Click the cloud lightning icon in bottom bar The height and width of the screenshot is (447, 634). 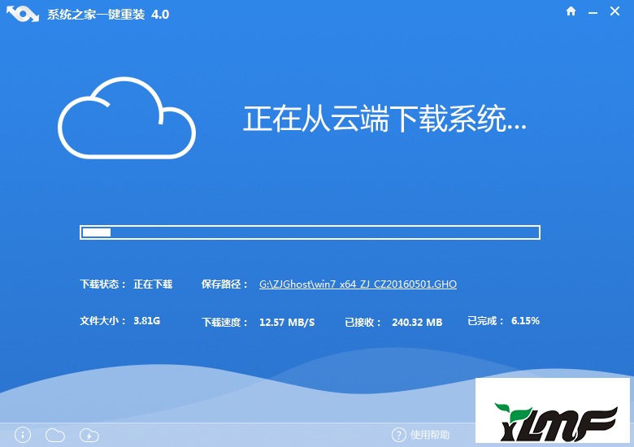point(89,436)
